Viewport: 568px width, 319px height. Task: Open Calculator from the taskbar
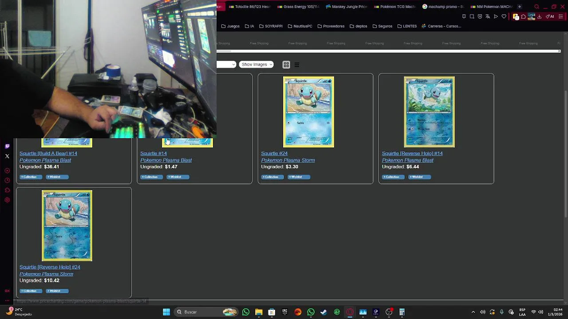(402, 312)
